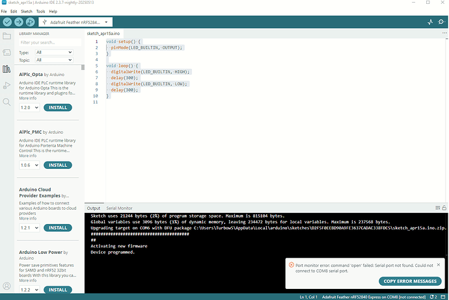
Task: Install the AlPlc_PMC library
Action: [58, 166]
